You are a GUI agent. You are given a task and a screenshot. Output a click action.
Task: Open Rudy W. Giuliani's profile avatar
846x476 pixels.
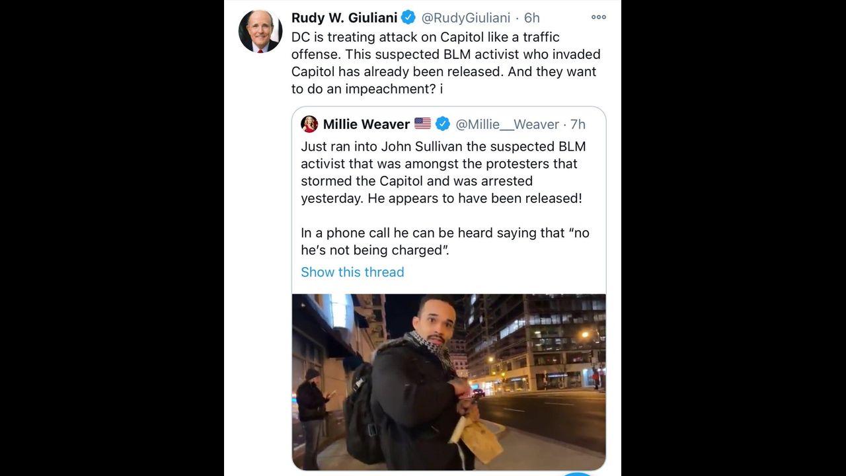(260, 31)
